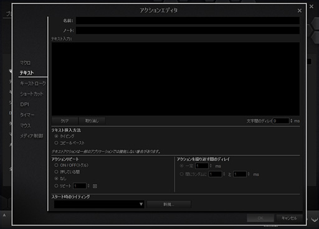The width and height of the screenshot is (319, 229).
Task: Click the 文字間のディレイ stepper arrows
Action: [x=292, y=121]
